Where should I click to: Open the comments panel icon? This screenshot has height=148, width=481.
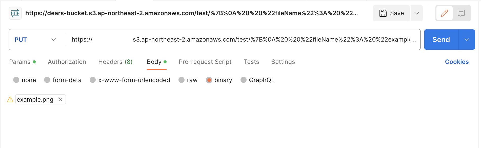pos(461,13)
